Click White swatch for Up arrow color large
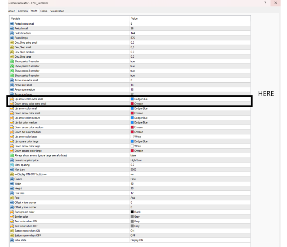 [x=132, y=137]
